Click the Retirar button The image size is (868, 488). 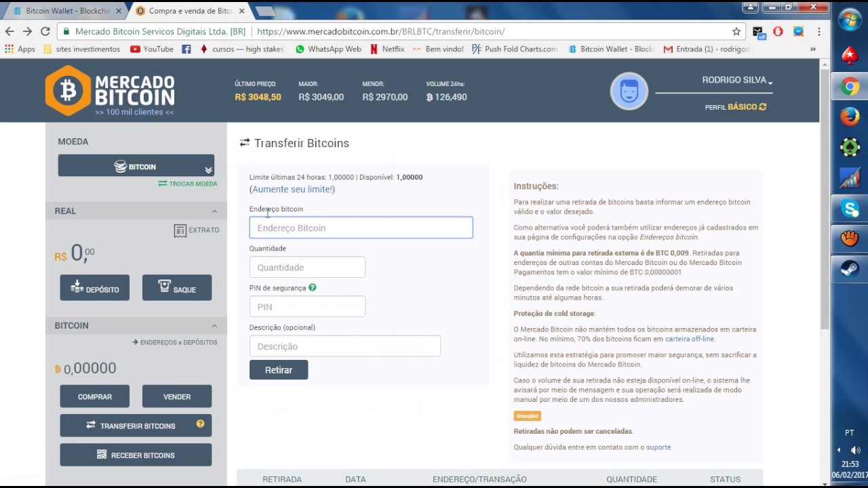[x=279, y=370]
